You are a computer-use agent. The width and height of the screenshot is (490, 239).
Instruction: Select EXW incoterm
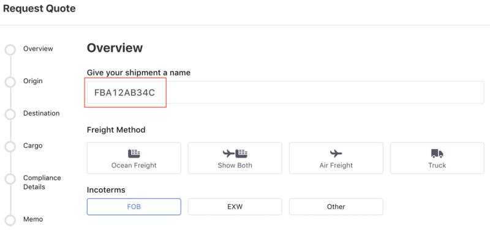pyautogui.click(x=235, y=207)
